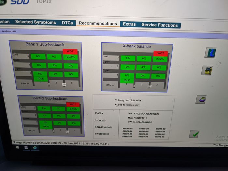Click the Bank 2 Sub-feedback title

(x=50, y=98)
